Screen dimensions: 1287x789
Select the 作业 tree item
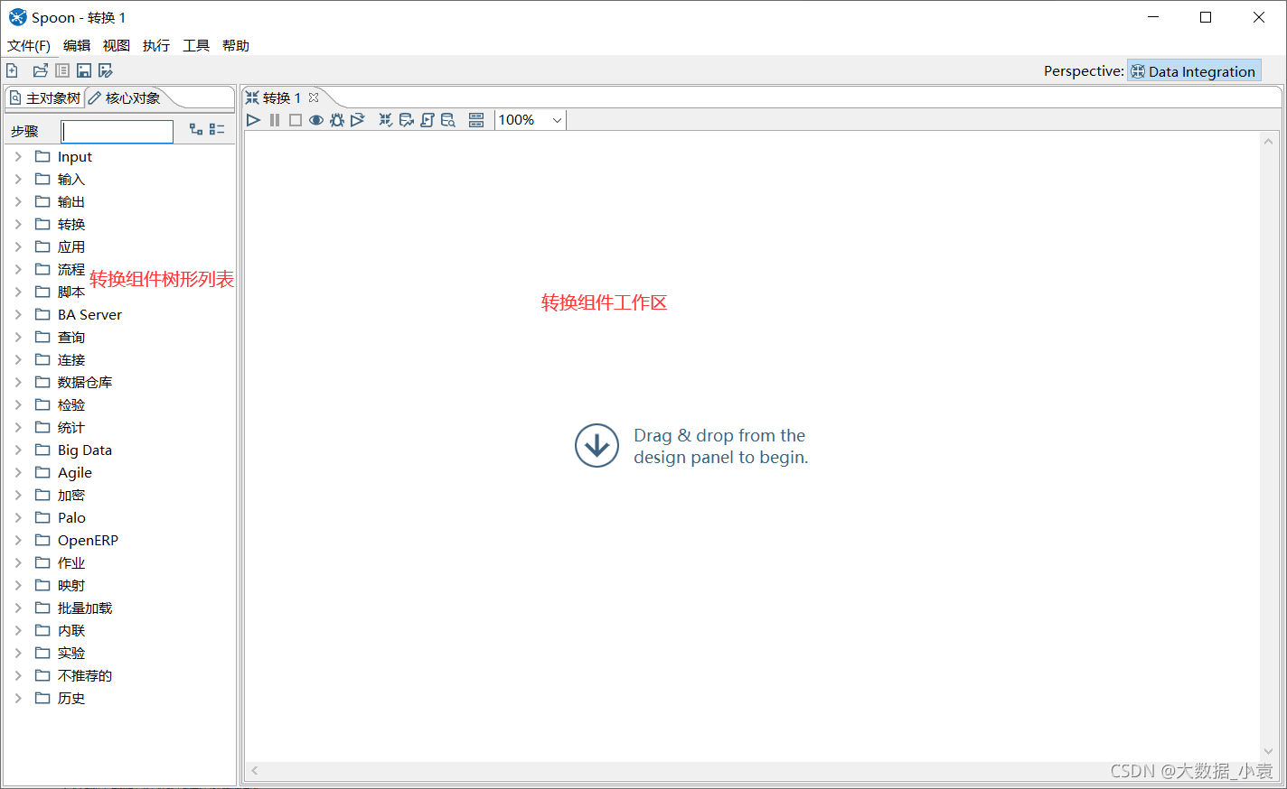(71, 563)
